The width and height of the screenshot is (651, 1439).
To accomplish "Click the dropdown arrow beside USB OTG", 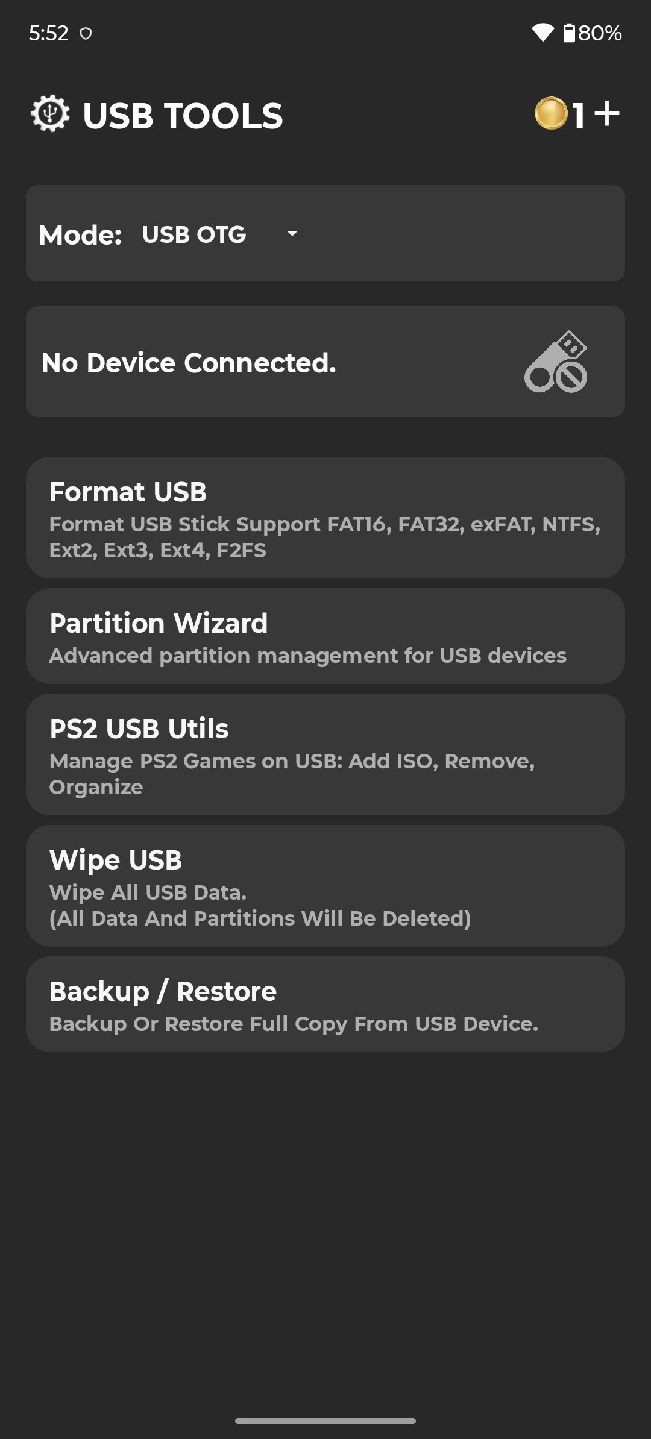I will 292,234.
